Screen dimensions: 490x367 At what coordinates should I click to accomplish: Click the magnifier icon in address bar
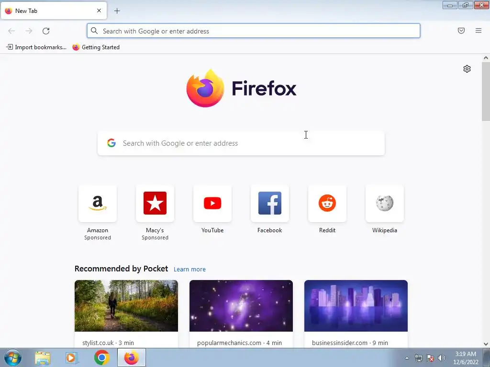94,31
